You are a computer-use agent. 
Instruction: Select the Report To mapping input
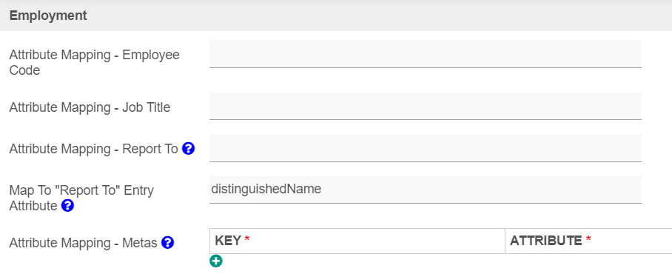[x=425, y=148]
